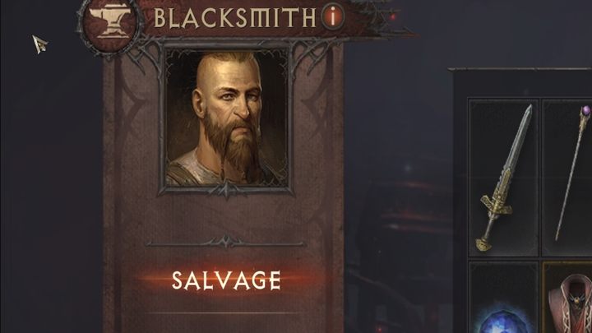Click the ornamental divider above Salvage

tap(226, 243)
